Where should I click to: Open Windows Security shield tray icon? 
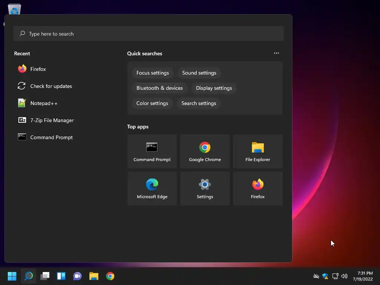click(325, 276)
